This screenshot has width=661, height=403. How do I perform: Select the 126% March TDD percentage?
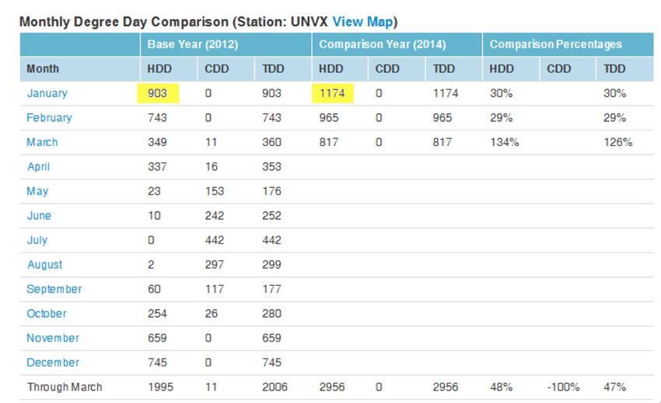617,142
